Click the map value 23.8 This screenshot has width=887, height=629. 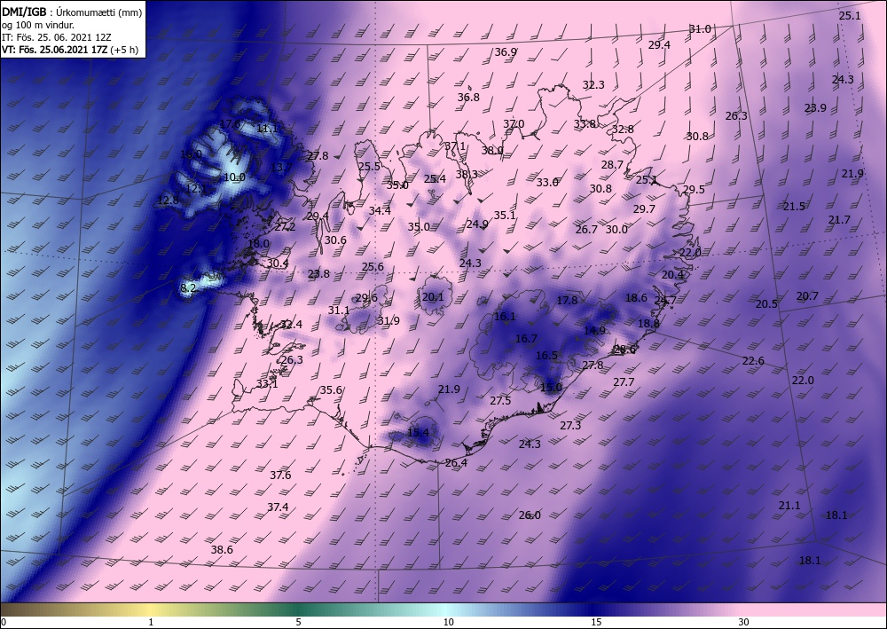point(318,274)
